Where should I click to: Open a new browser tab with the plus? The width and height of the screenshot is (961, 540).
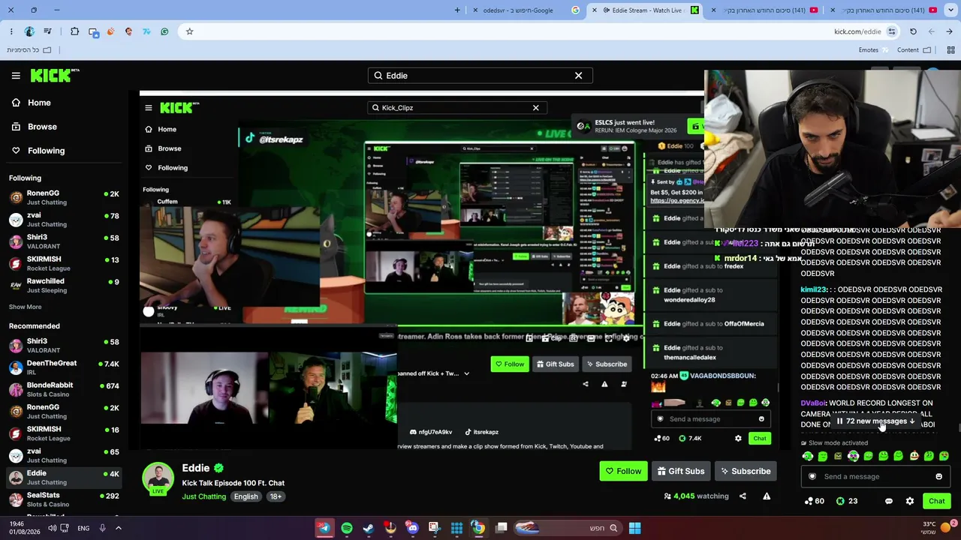[457, 10]
